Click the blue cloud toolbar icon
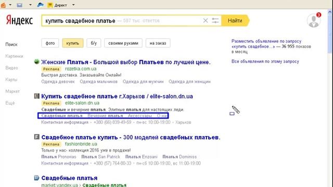This screenshot has width=333, height=187. tap(41, 5)
